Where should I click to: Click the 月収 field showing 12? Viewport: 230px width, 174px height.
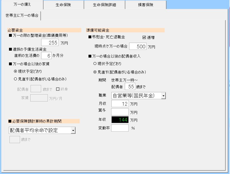120,104
